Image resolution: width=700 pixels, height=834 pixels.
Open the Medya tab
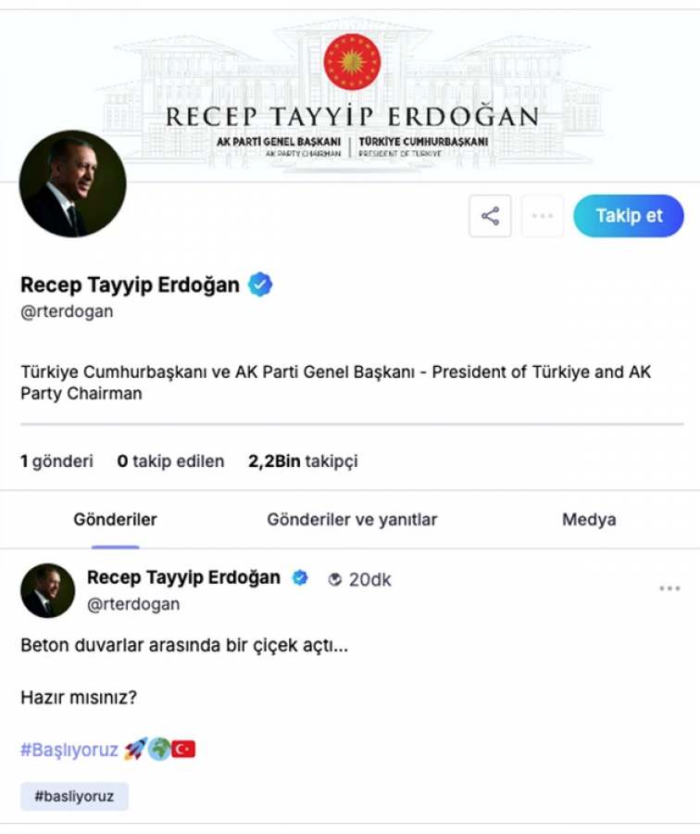(589, 520)
